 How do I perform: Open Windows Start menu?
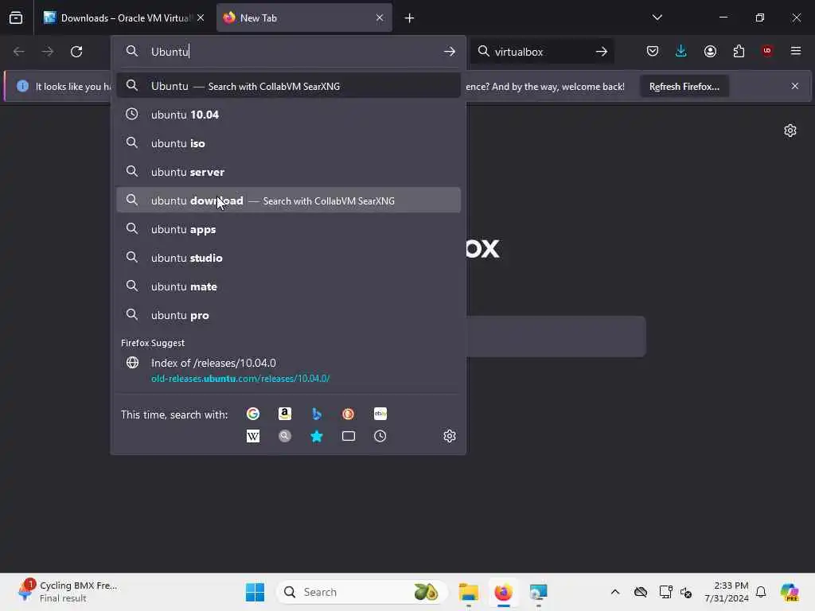[255, 592]
